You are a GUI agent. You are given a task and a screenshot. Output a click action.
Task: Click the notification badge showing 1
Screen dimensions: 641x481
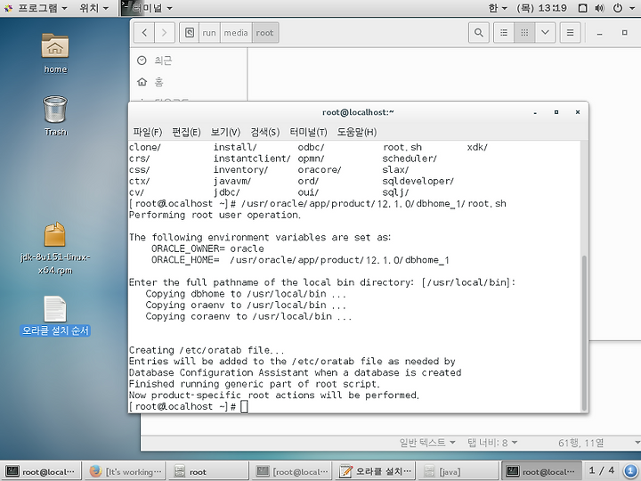(x=630, y=471)
